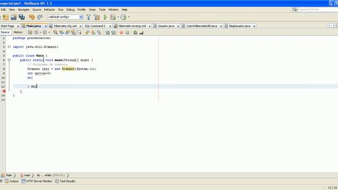338x190 pixels.
Task: Click Find Previous Occurrence icon
Action: click(x=61, y=32)
